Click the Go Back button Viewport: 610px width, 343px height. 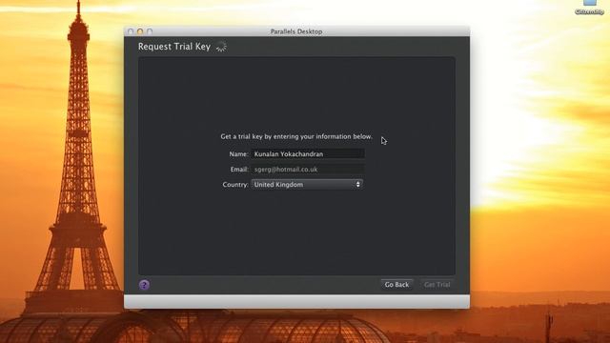396,285
